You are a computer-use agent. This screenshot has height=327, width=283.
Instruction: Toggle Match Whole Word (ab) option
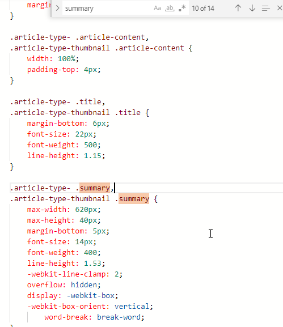[x=170, y=9]
